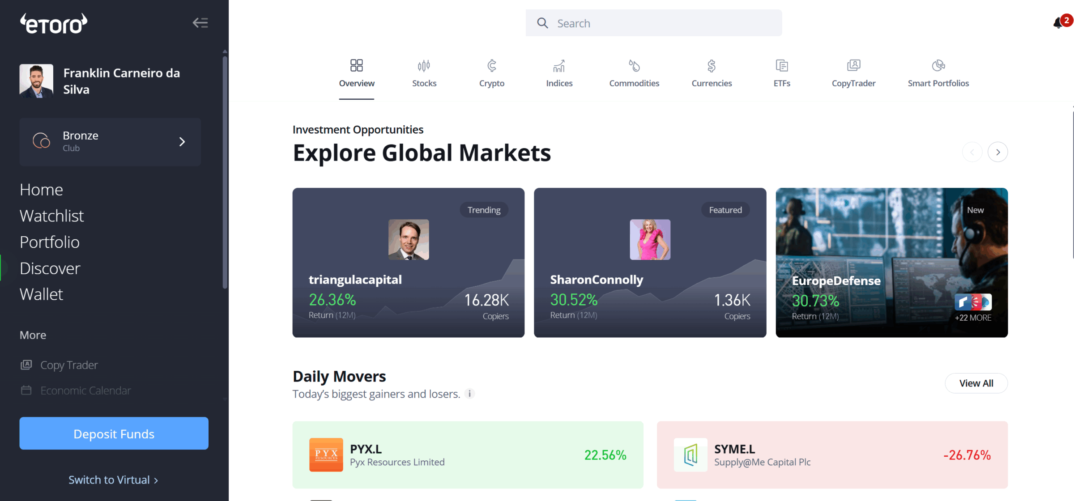
Task: Click +22 MORE on EuropeDefense
Action: coord(973,318)
